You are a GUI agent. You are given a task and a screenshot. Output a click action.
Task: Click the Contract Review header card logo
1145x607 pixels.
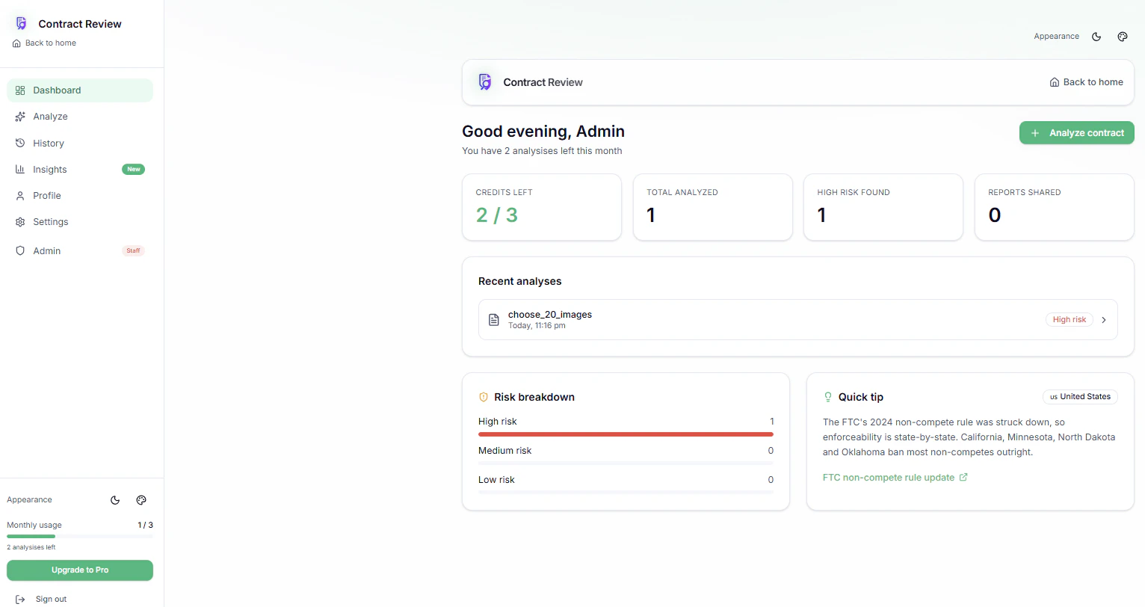point(485,82)
